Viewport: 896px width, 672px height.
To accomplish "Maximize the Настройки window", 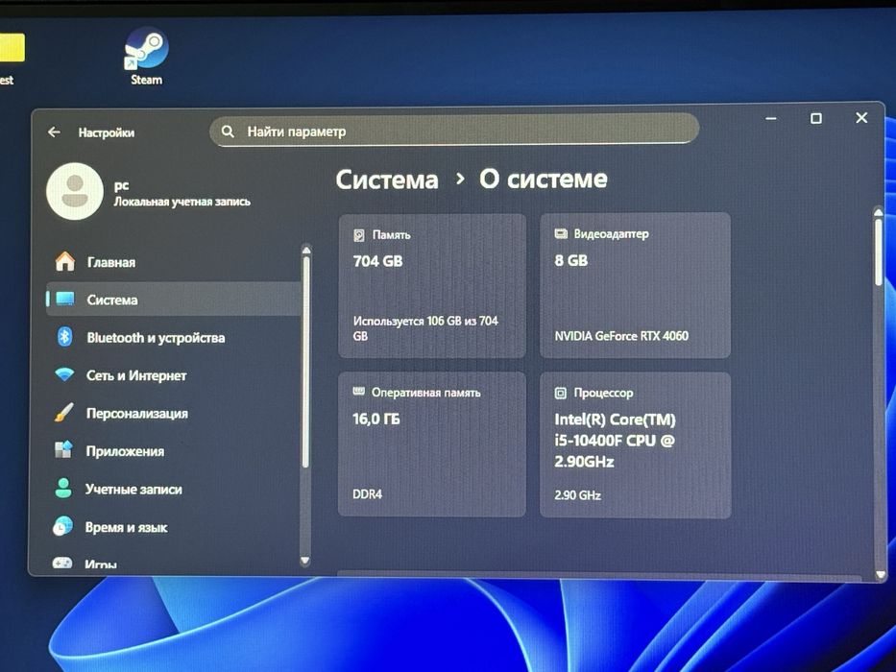I will pyautogui.click(x=816, y=118).
